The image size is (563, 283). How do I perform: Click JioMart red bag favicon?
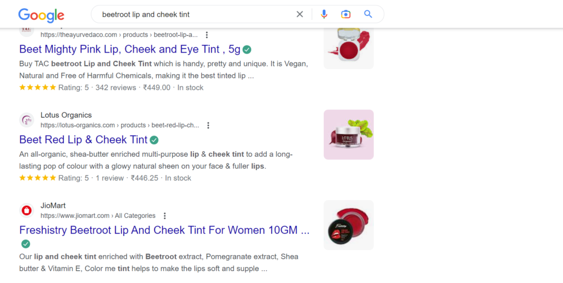click(x=26, y=211)
